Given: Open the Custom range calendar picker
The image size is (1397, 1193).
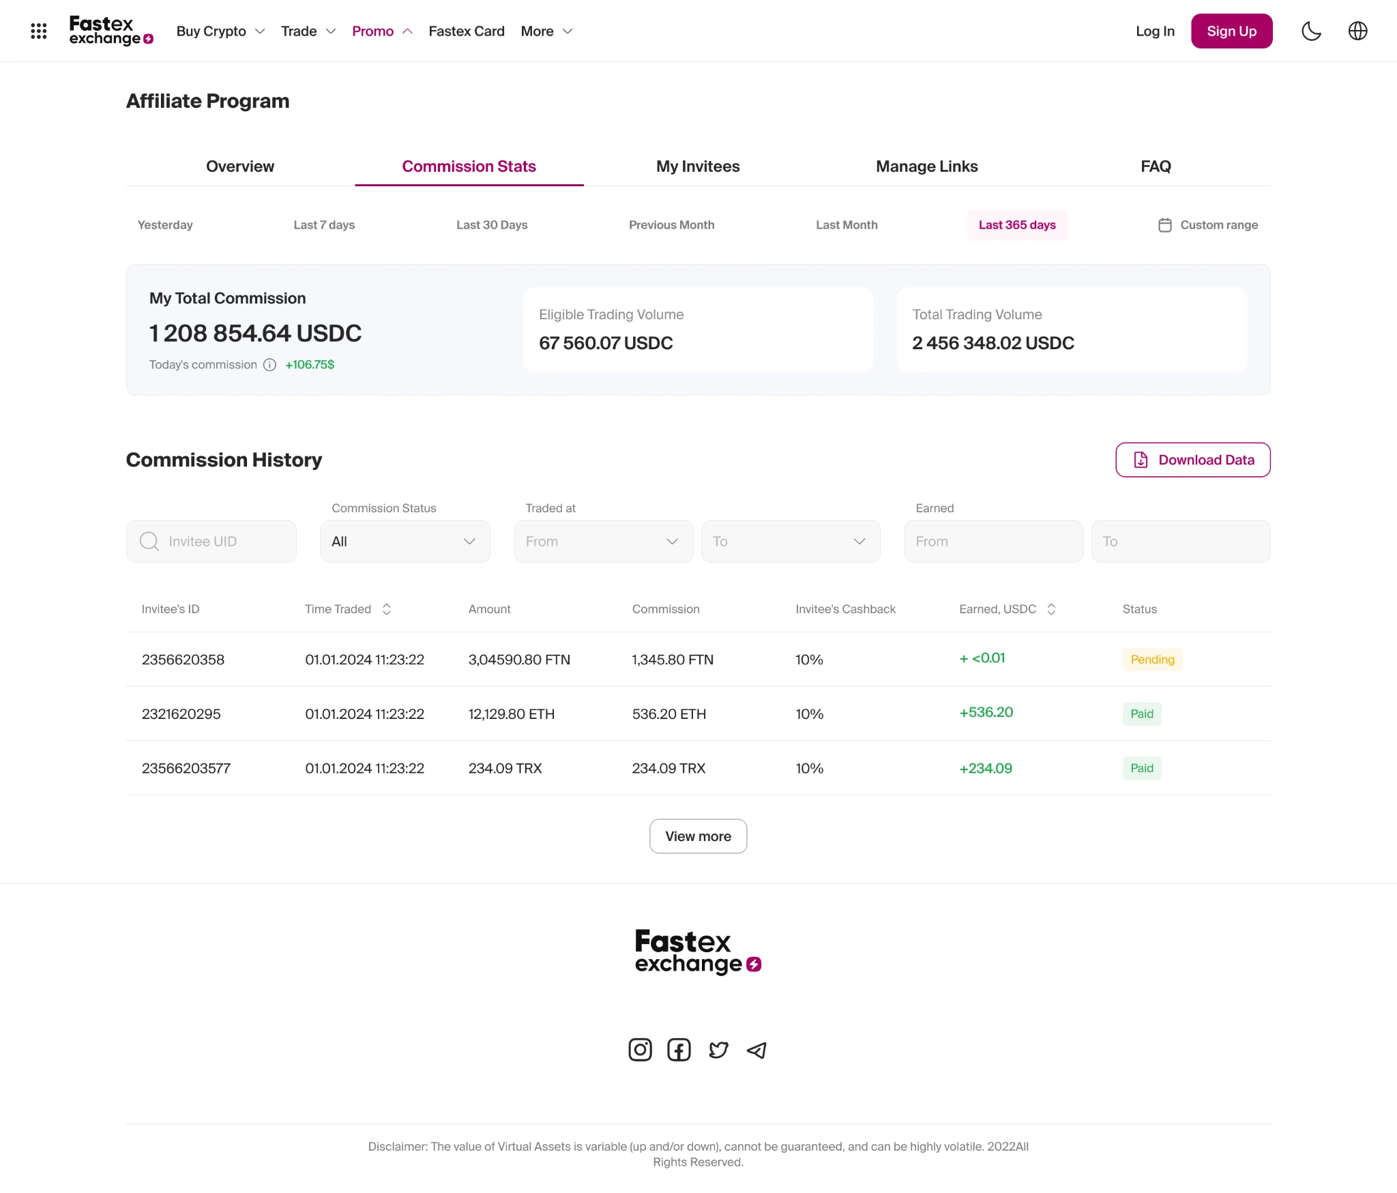Looking at the screenshot, I should point(1208,225).
